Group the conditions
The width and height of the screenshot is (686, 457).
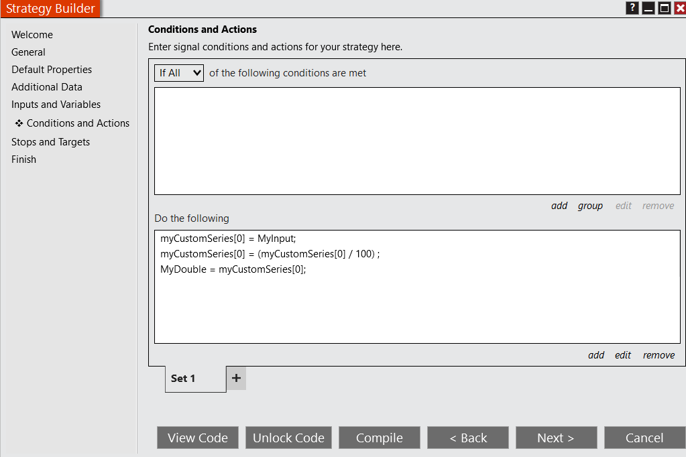pyautogui.click(x=590, y=206)
